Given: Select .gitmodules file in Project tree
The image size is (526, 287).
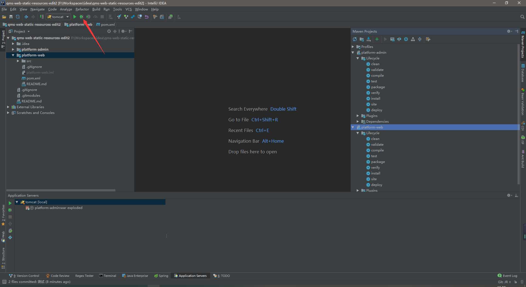Looking at the screenshot, I should (x=28, y=95).
